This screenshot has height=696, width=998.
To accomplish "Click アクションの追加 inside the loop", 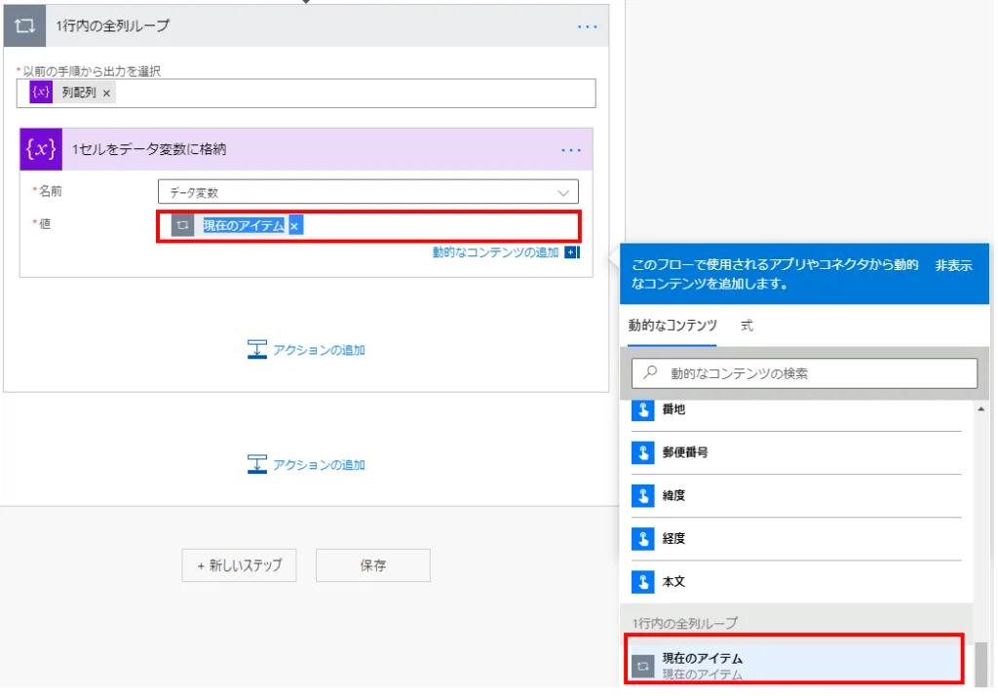I will click(307, 350).
